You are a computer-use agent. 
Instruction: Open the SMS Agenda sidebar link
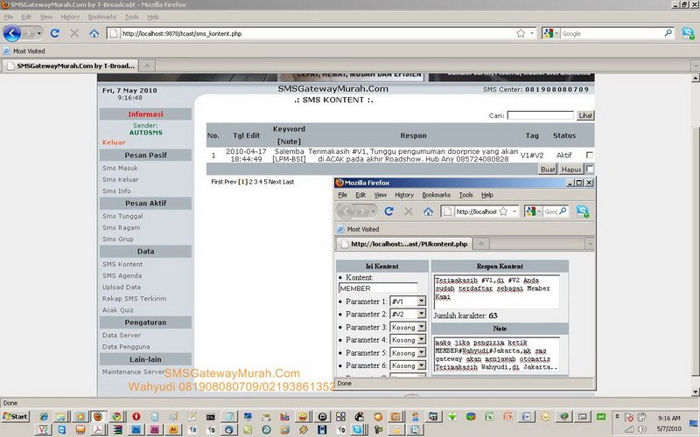pos(122,275)
